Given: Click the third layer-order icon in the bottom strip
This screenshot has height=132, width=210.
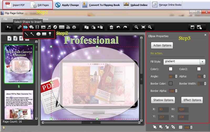Looking at the screenshot, I should pyautogui.click(x=167, y=127).
